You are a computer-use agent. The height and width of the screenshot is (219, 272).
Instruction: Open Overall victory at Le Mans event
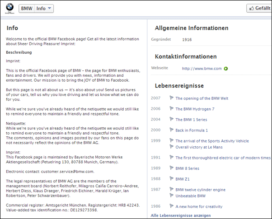point(199,147)
